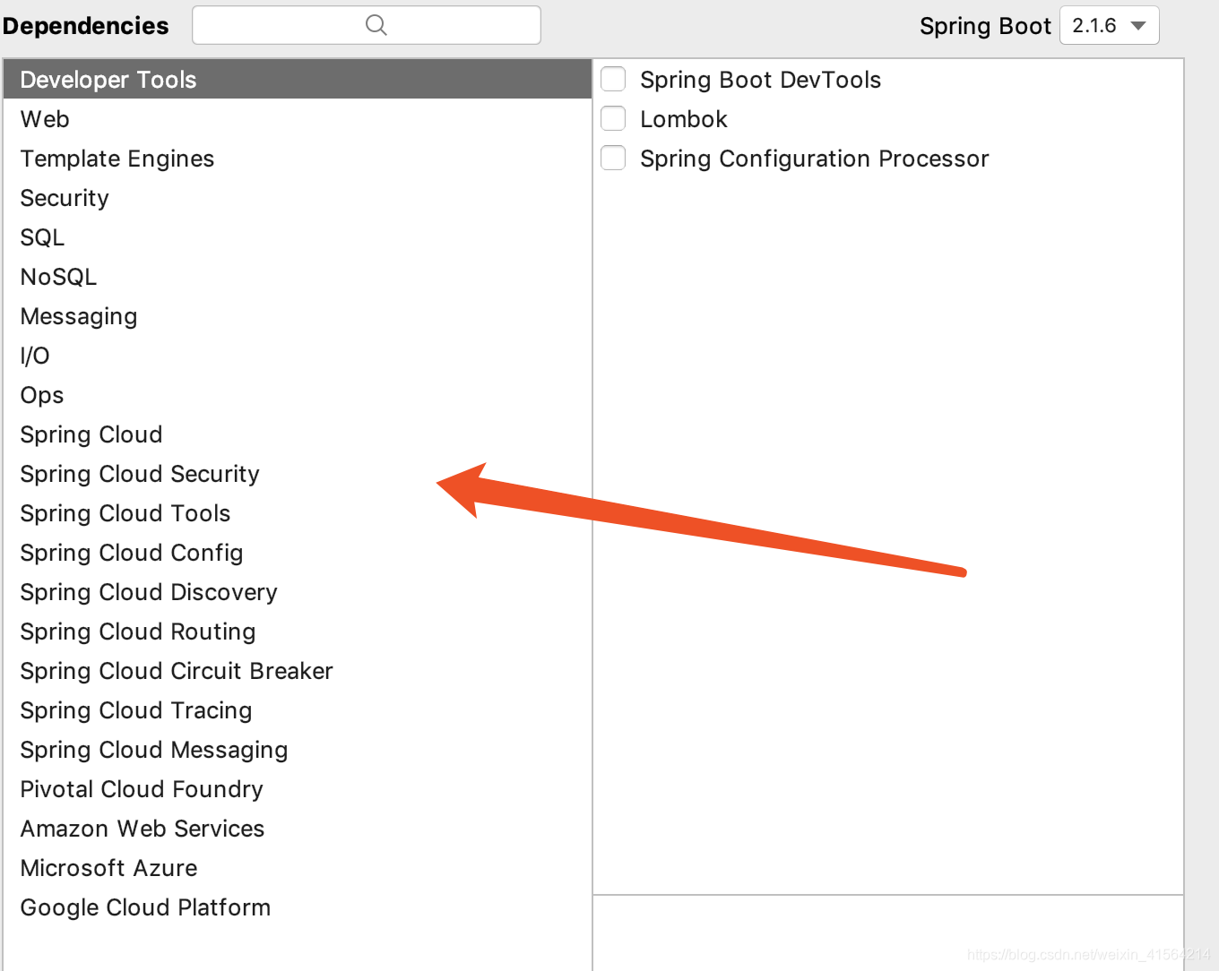1219x971 pixels.
Task: Select Spring Cloud Security category
Action: (298, 474)
